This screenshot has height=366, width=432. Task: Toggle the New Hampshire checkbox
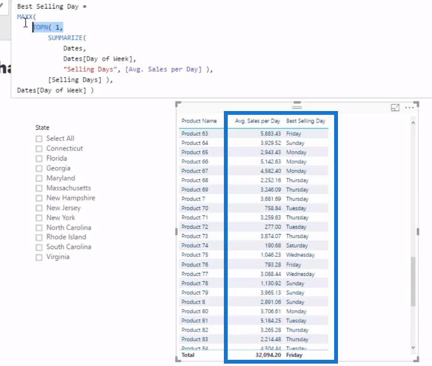click(x=39, y=198)
